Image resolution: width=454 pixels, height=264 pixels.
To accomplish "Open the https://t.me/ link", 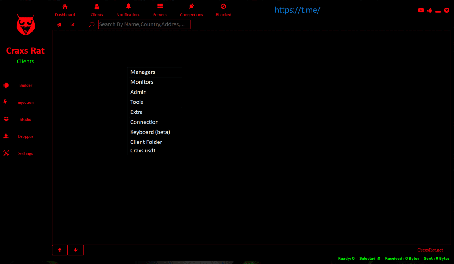I will tap(297, 10).
